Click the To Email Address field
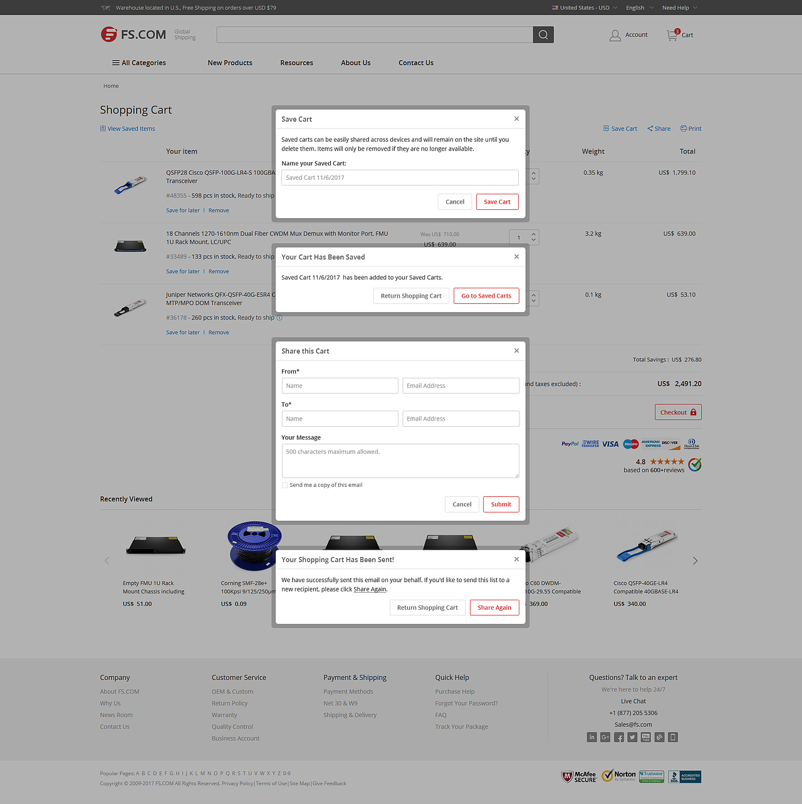Screen dimensions: 802x804 461,419
